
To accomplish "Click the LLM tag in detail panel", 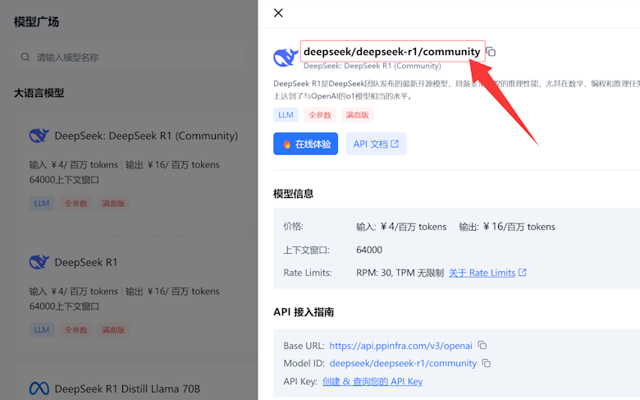I will coord(286,115).
